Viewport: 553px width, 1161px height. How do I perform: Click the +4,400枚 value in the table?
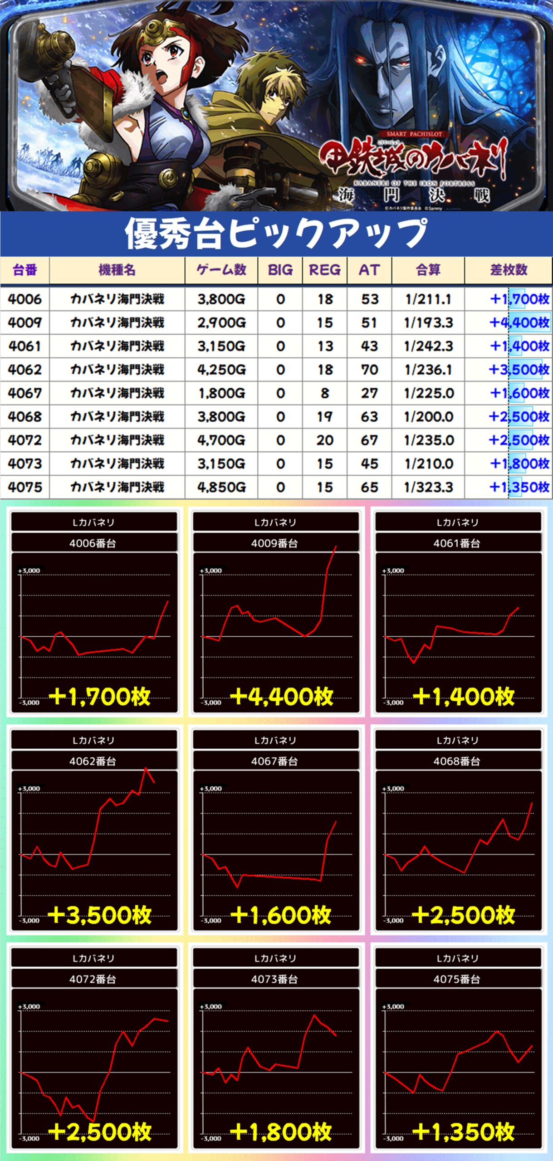tap(519, 323)
